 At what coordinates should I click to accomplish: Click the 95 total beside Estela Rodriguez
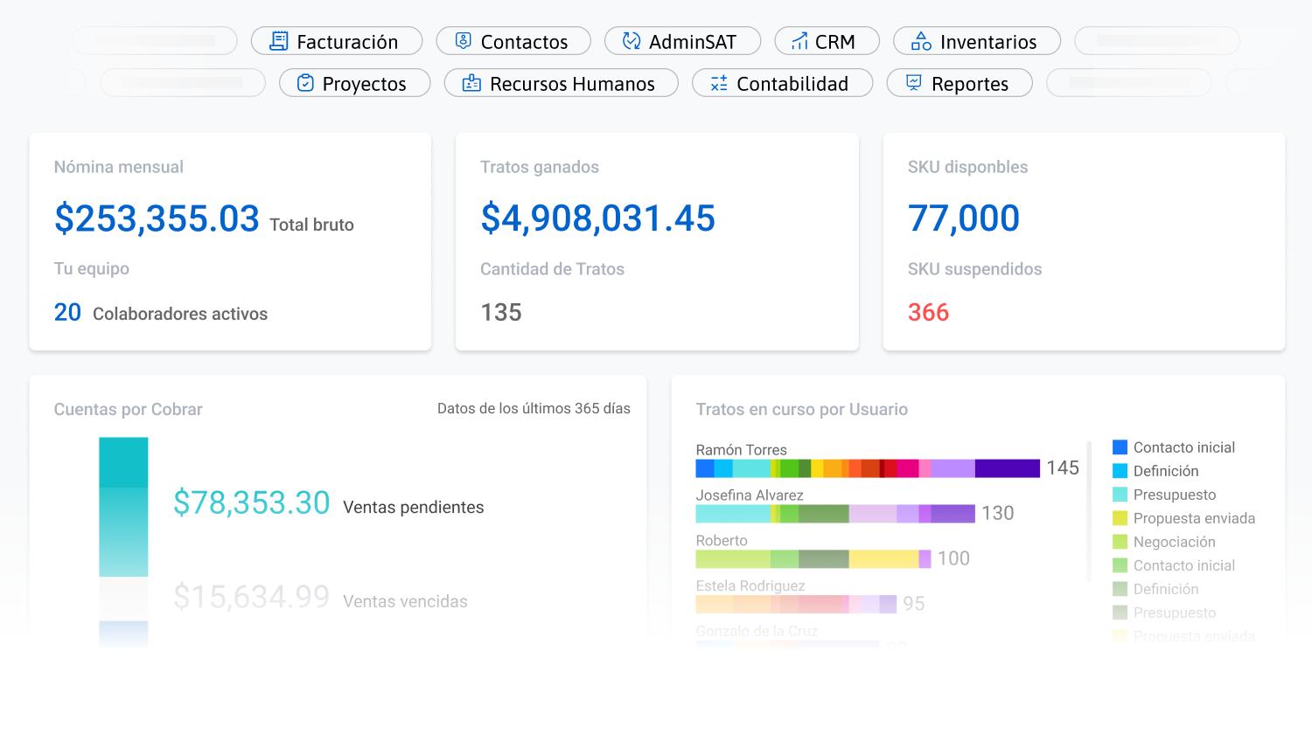tap(914, 604)
